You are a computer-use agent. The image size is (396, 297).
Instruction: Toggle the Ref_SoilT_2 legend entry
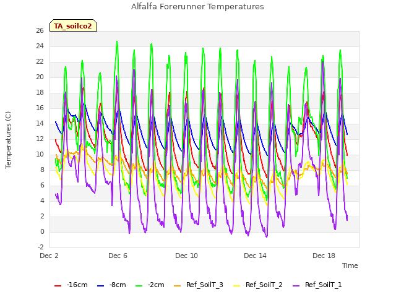pyautogui.click(x=258, y=285)
